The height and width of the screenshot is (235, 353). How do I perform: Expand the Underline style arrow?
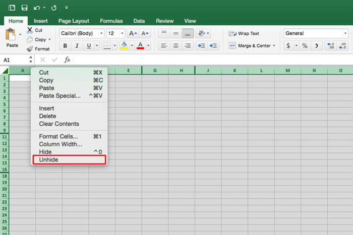coord(97,46)
